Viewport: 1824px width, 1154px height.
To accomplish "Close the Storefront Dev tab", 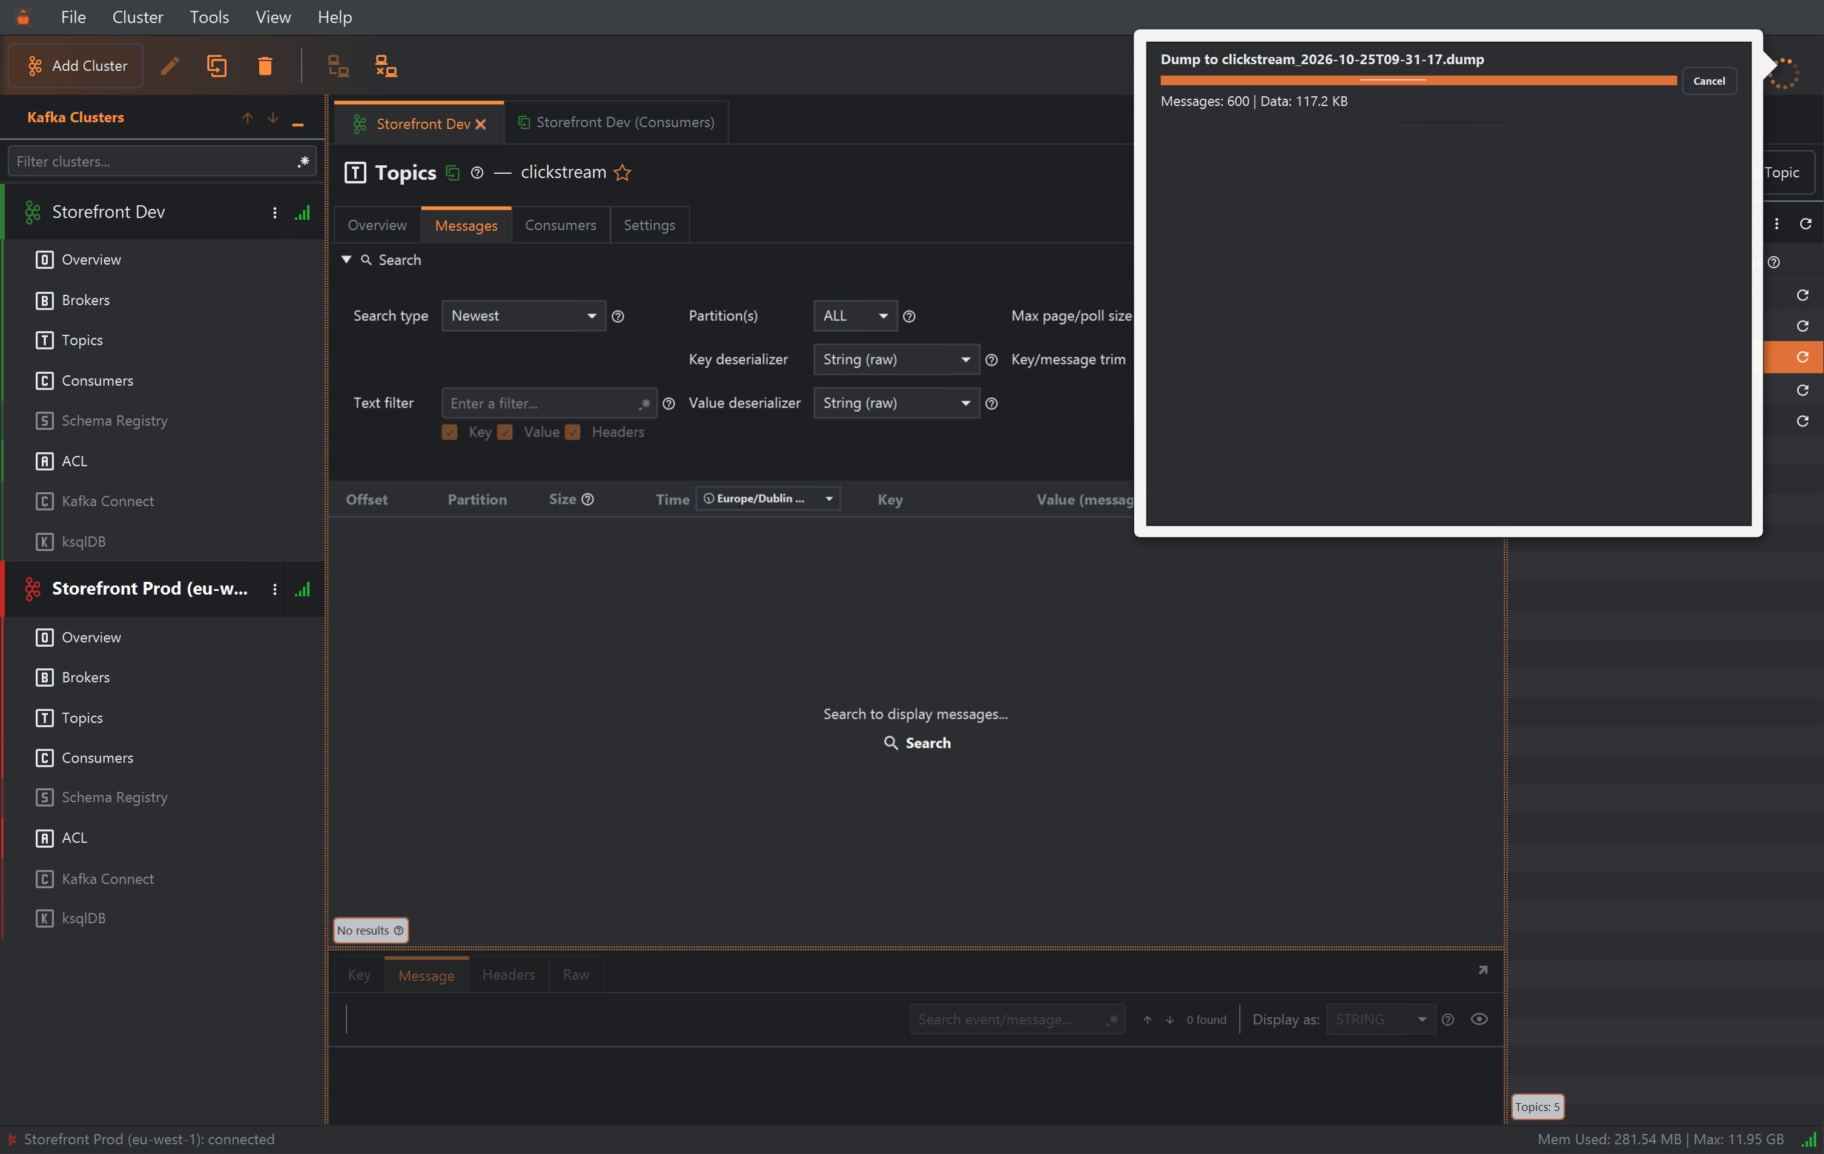I will coord(480,124).
